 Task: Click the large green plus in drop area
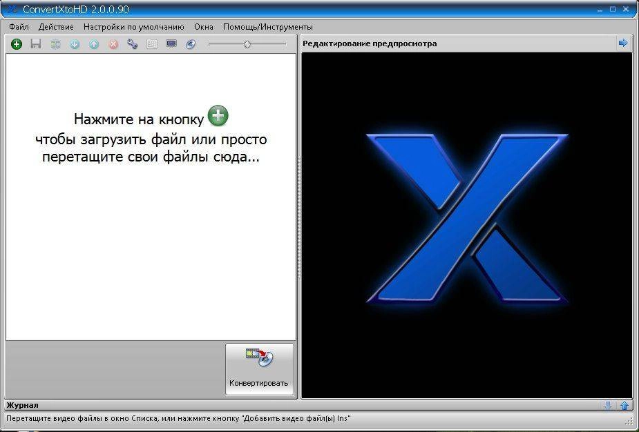218,116
